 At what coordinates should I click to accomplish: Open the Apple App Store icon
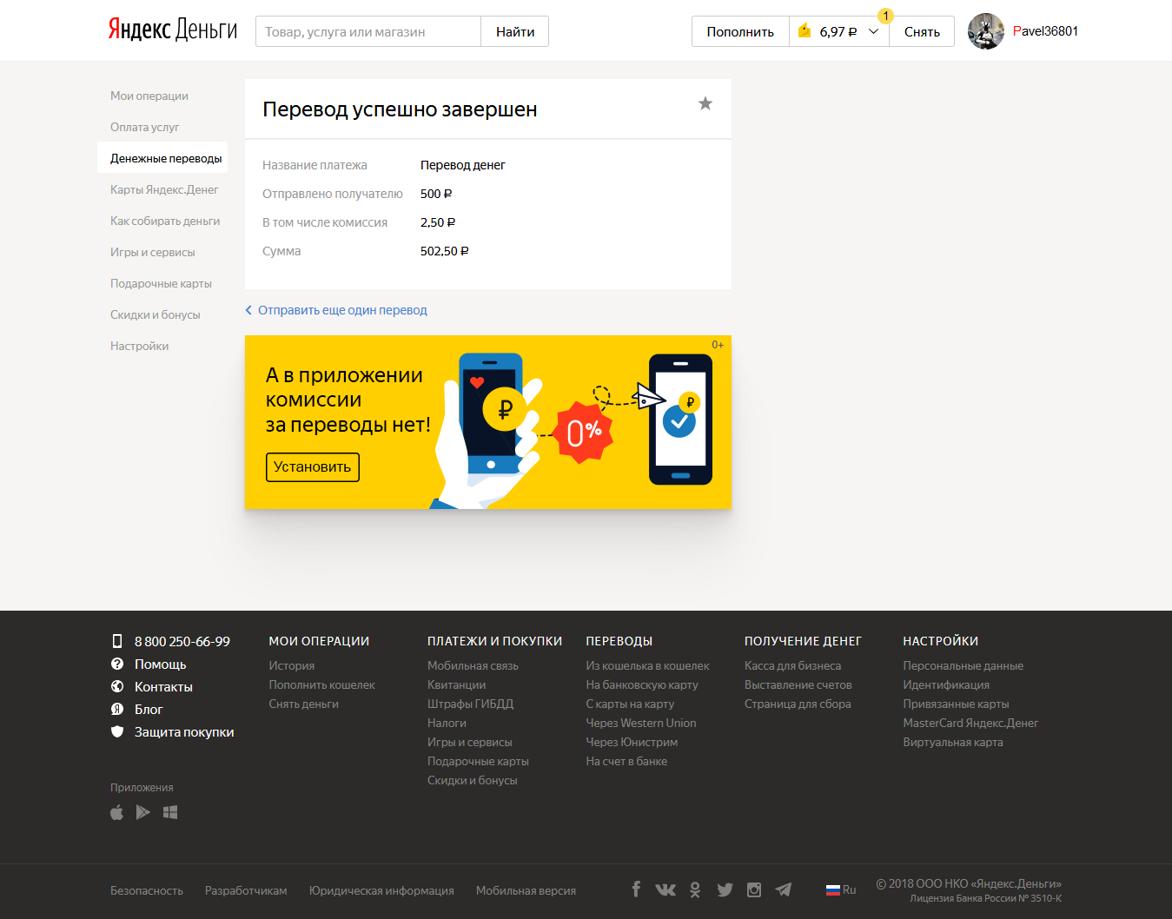point(117,812)
